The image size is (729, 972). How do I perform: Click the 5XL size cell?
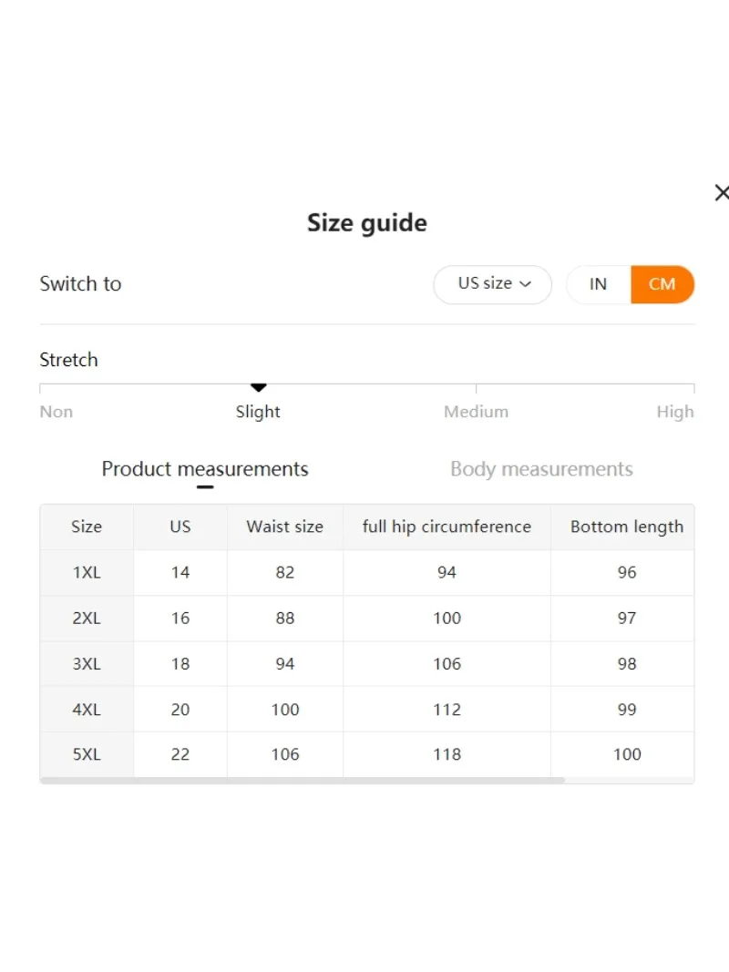tap(87, 754)
